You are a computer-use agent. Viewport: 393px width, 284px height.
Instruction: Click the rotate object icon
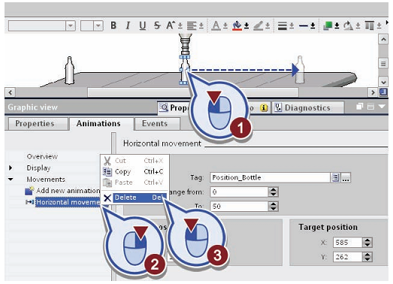click(x=349, y=26)
